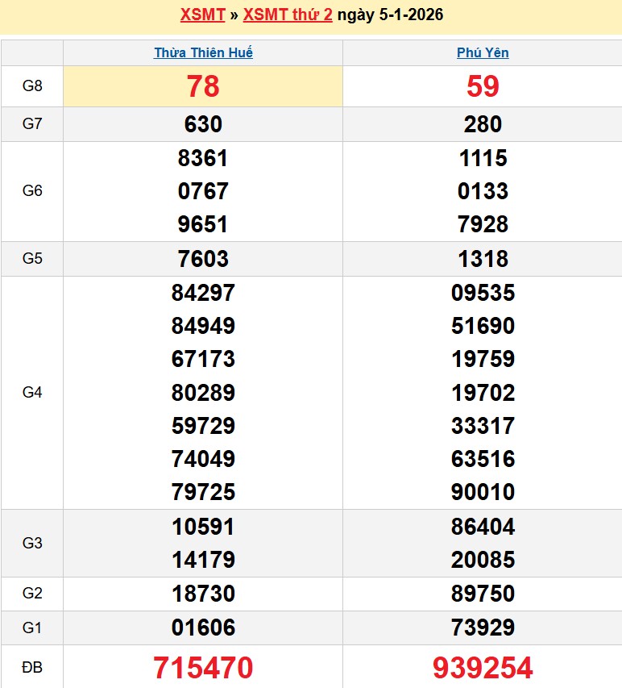Open the Phú Yên column link

click(x=483, y=53)
